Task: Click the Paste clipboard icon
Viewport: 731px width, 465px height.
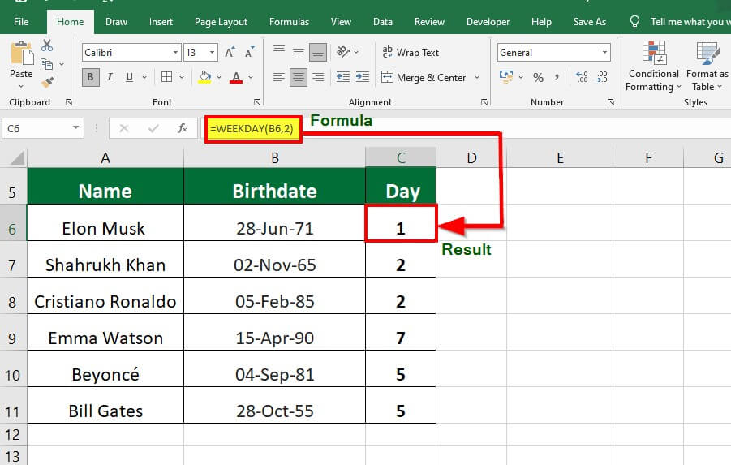Action: pyautogui.click(x=21, y=54)
